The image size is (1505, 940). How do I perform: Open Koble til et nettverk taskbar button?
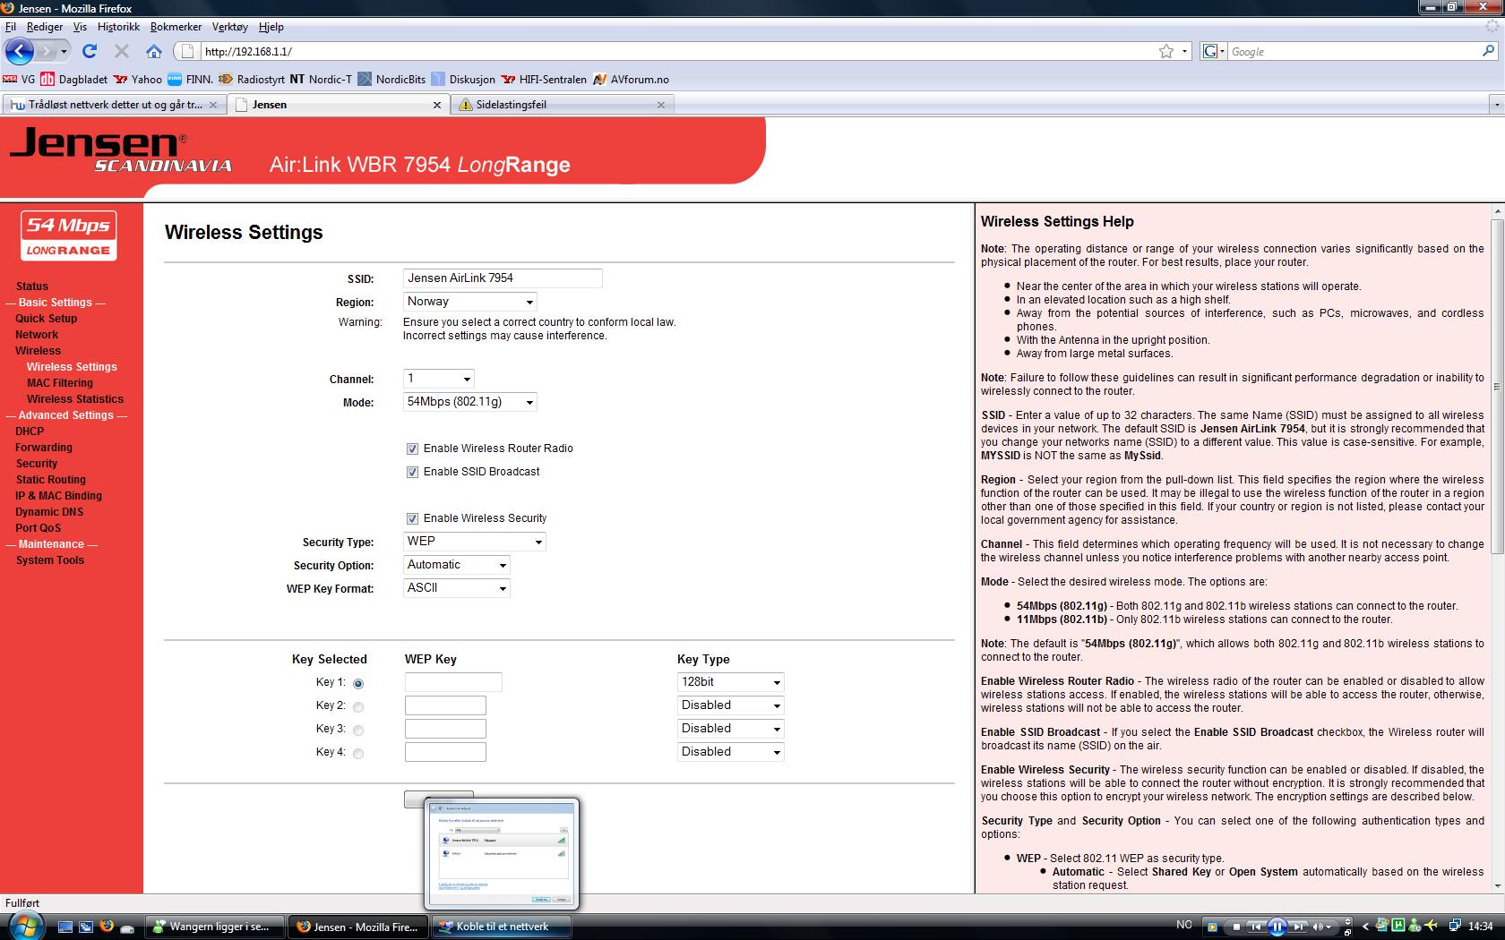point(502,927)
